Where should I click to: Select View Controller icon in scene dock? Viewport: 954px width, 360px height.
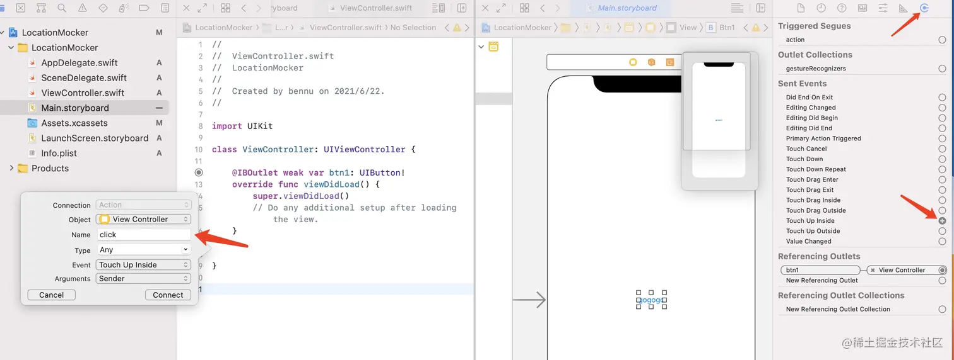coord(633,62)
